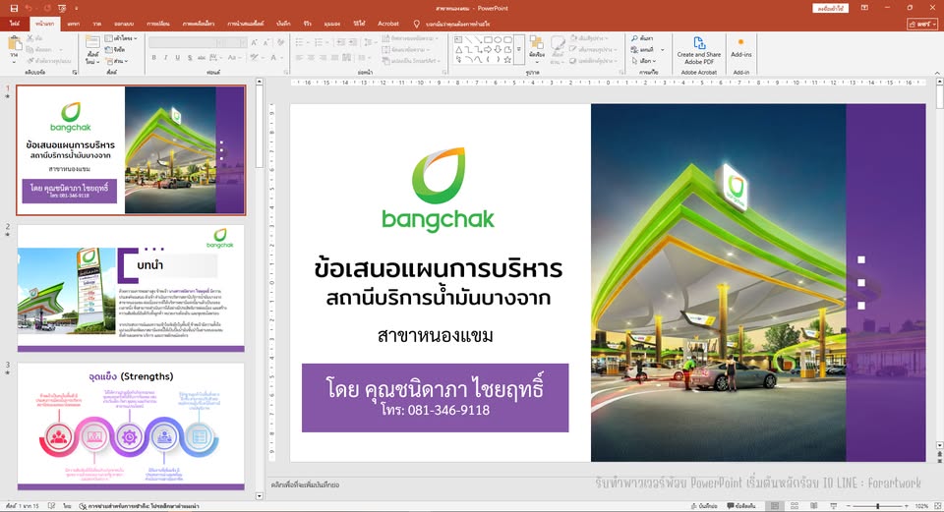This screenshot has height=512, width=944.
Task: Justify the paragraph text
Action: pyautogui.click(x=335, y=58)
